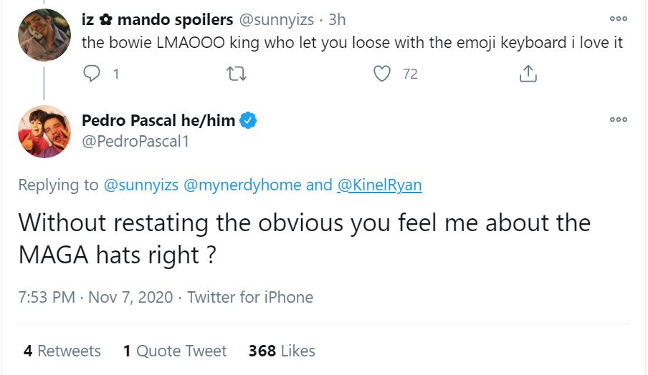
Task: Open the @KinelRyan mention link
Action: click(379, 185)
